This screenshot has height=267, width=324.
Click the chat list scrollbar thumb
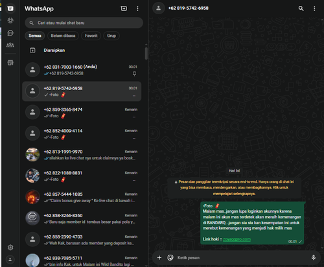coord(146,53)
